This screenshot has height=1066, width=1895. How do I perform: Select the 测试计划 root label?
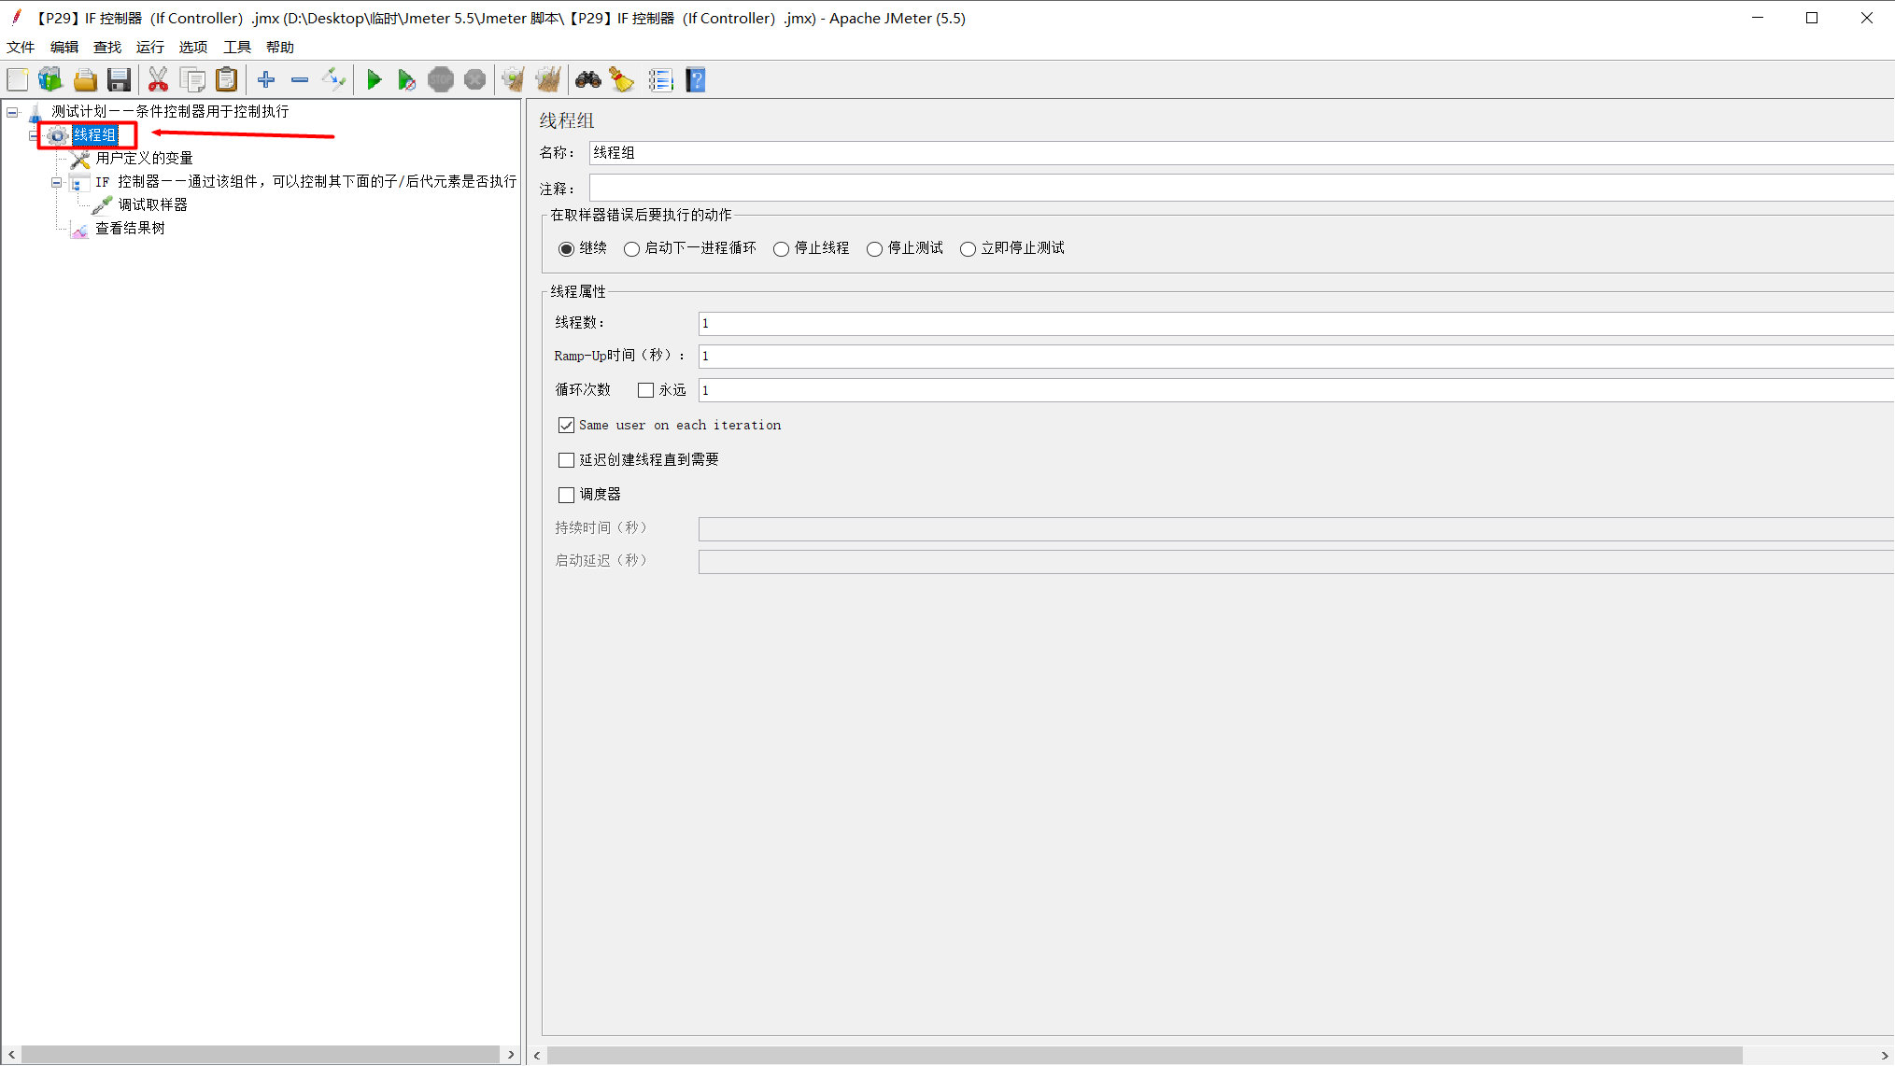pyautogui.click(x=170, y=112)
